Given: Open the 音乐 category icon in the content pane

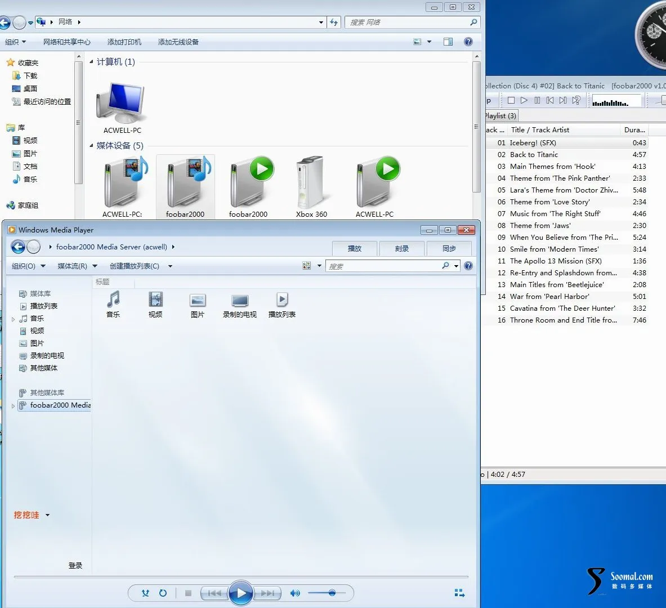Looking at the screenshot, I should point(113,304).
